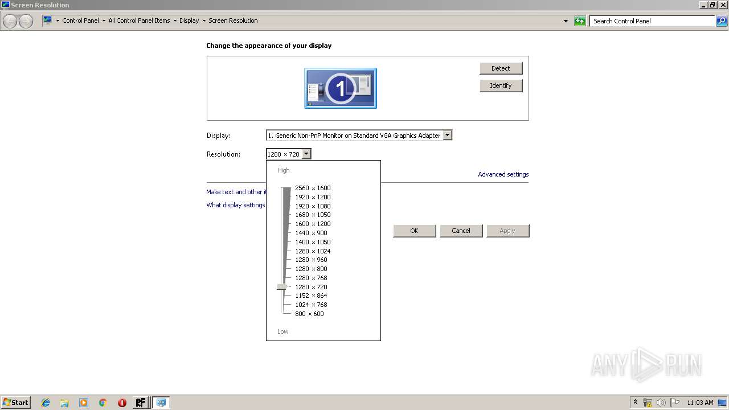
Task: Launch Opera browser from taskbar
Action: pyautogui.click(x=122, y=403)
